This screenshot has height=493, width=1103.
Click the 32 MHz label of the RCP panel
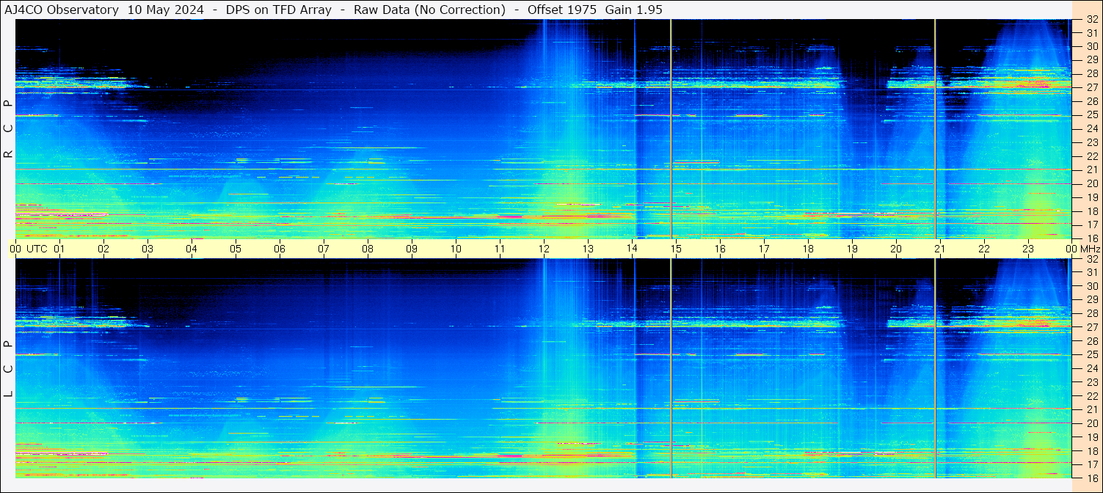click(1091, 20)
